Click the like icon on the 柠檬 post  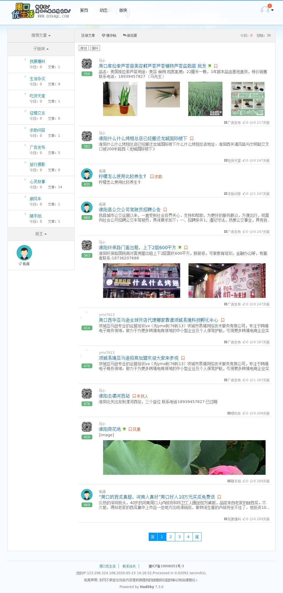244,194
